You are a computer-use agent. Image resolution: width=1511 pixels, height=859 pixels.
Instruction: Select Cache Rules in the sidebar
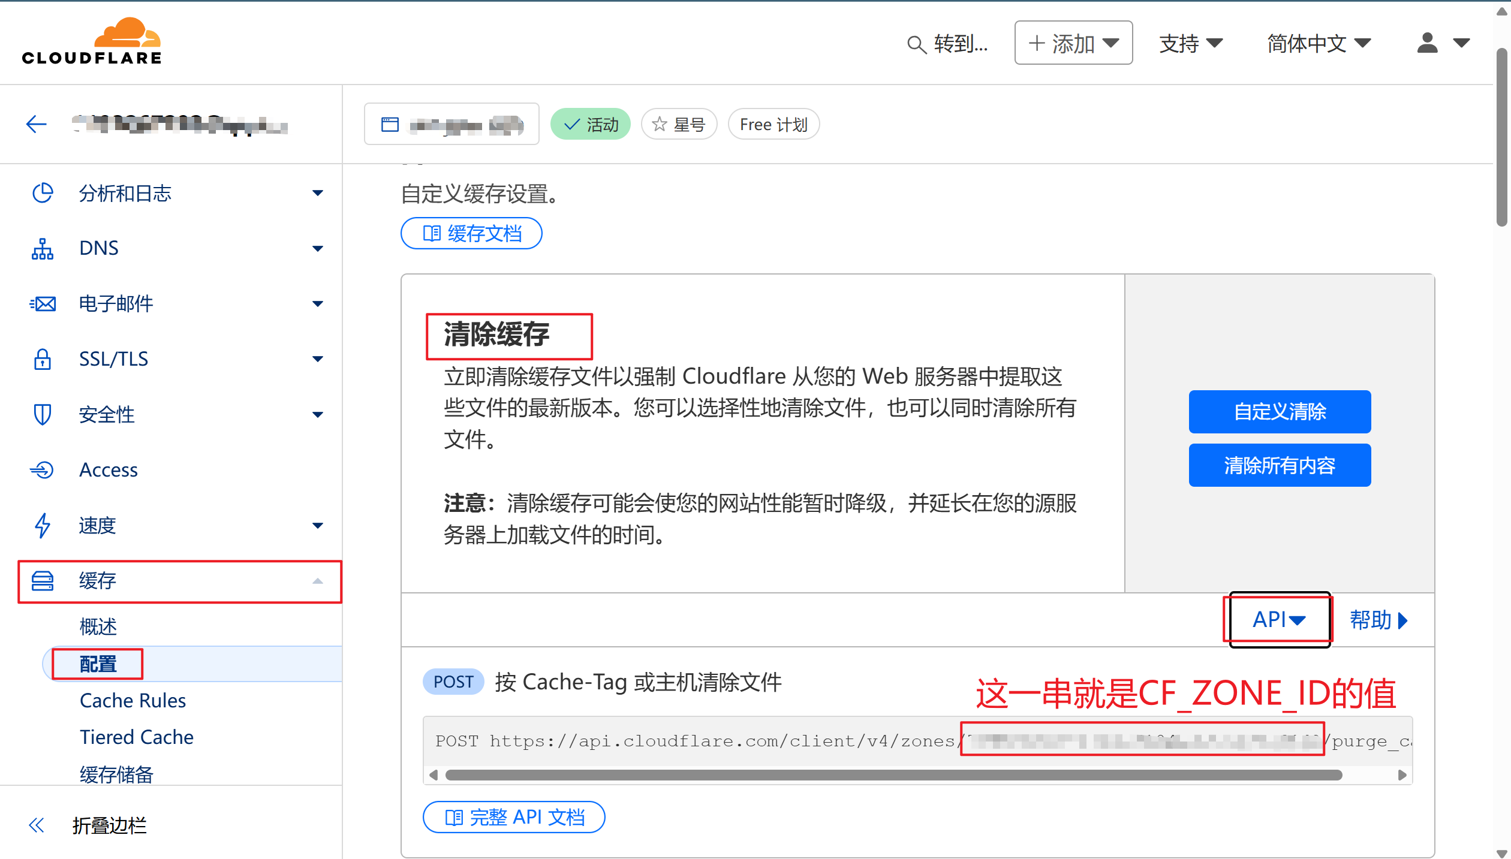[x=132, y=700]
